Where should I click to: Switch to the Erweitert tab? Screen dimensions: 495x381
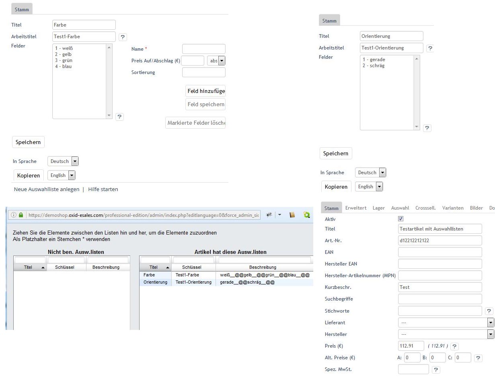(356, 208)
